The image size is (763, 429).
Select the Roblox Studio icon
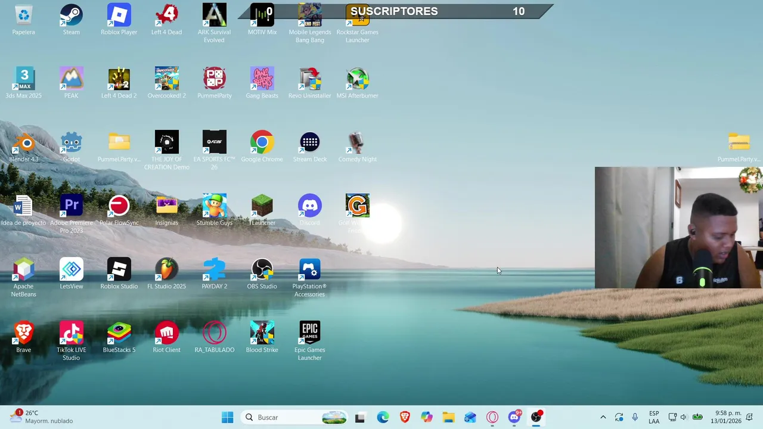[119, 273]
